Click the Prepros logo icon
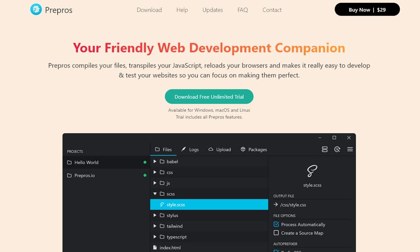This screenshot has height=252, width=420. coord(36,10)
